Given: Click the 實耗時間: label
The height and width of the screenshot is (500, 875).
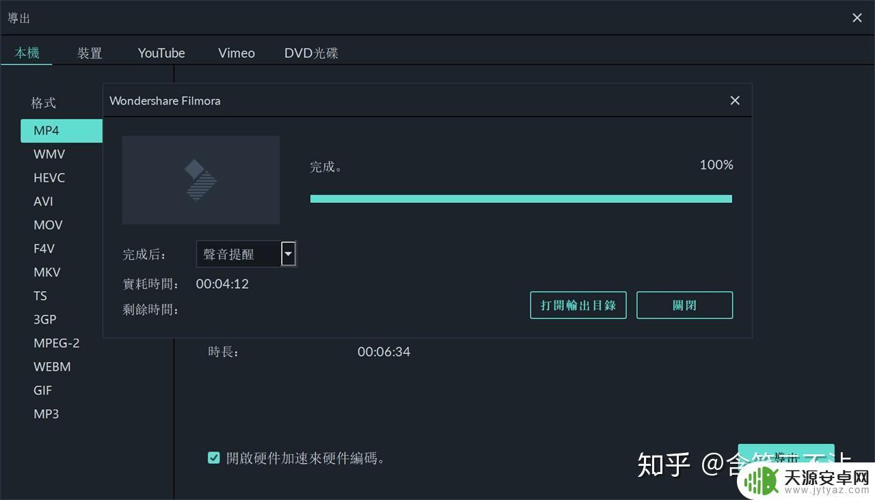Looking at the screenshot, I should (x=151, y=283).
